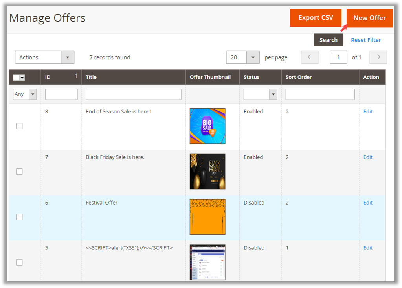Click the New Offer button
402x288 pixels.
369,18
